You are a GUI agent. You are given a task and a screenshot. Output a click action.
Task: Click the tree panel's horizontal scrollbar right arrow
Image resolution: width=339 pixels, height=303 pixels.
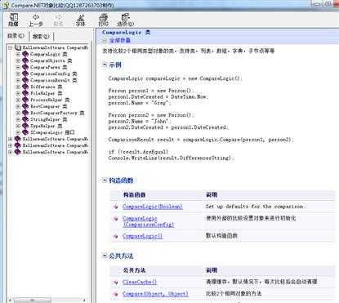[x=85, y=300]
